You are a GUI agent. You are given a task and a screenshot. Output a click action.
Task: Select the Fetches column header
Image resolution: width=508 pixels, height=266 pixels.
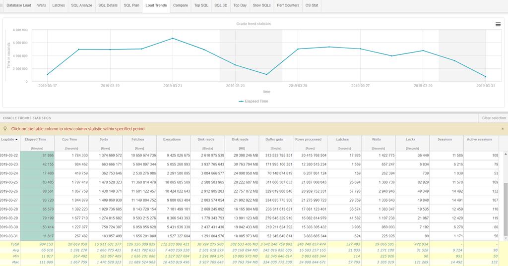click(x=139, y=143)
